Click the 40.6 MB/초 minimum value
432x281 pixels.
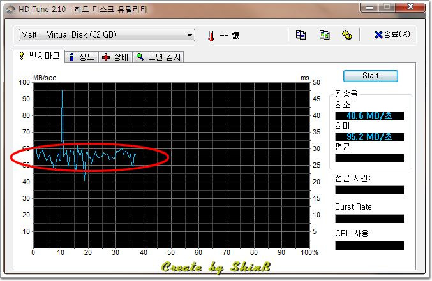point(369,116)
